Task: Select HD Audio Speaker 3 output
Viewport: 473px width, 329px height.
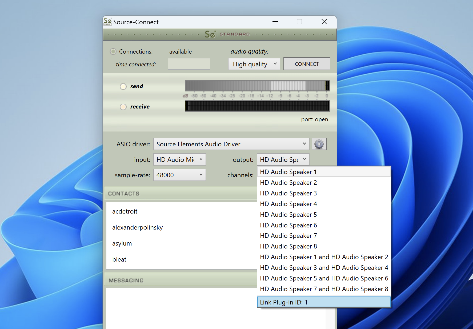Action: pos(288,193)
